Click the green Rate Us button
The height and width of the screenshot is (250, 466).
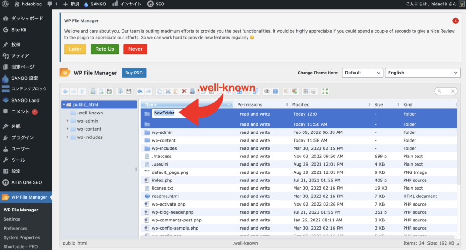pyautogui.click(x=105, y=49)
